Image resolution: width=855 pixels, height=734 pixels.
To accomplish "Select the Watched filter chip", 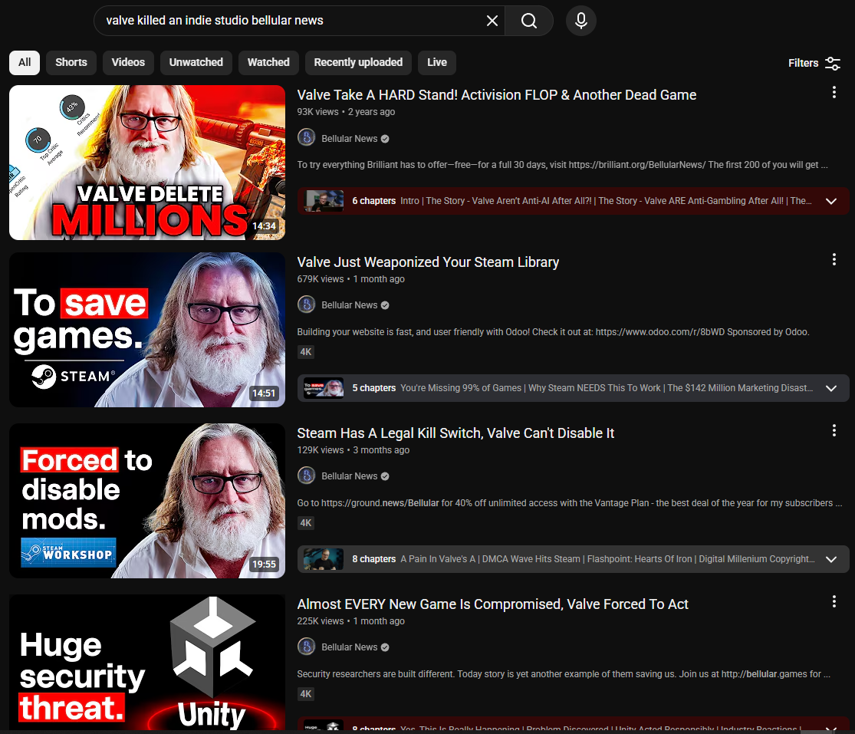I will point(268,63).
